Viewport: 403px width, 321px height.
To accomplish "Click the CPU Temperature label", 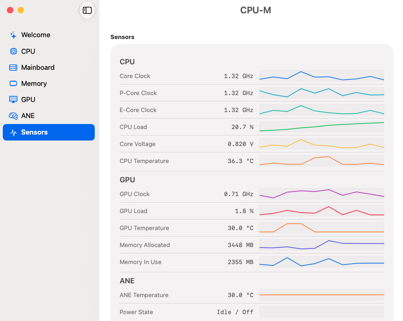I will point(144,161).
